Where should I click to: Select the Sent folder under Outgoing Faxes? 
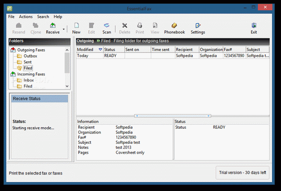tap(28, 62)
